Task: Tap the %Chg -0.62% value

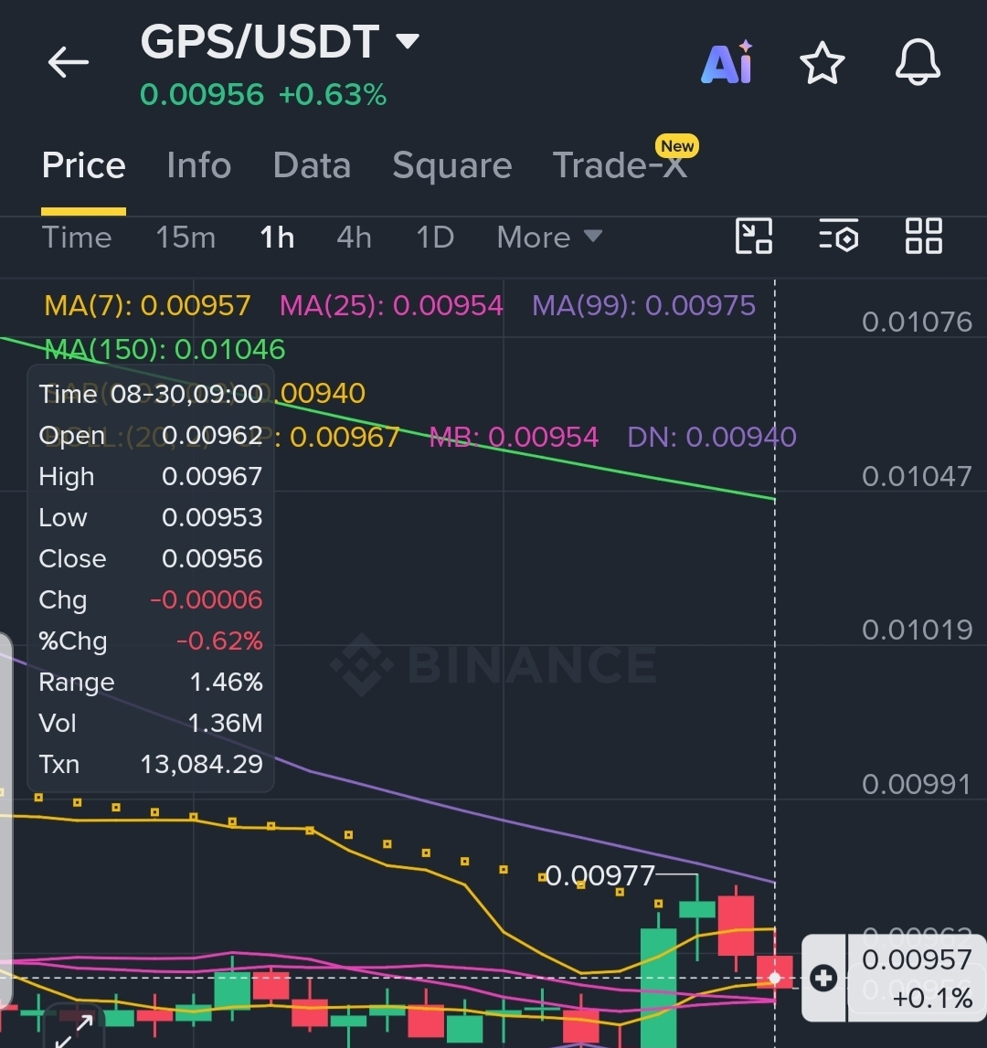Action: [x=219, y=641]
